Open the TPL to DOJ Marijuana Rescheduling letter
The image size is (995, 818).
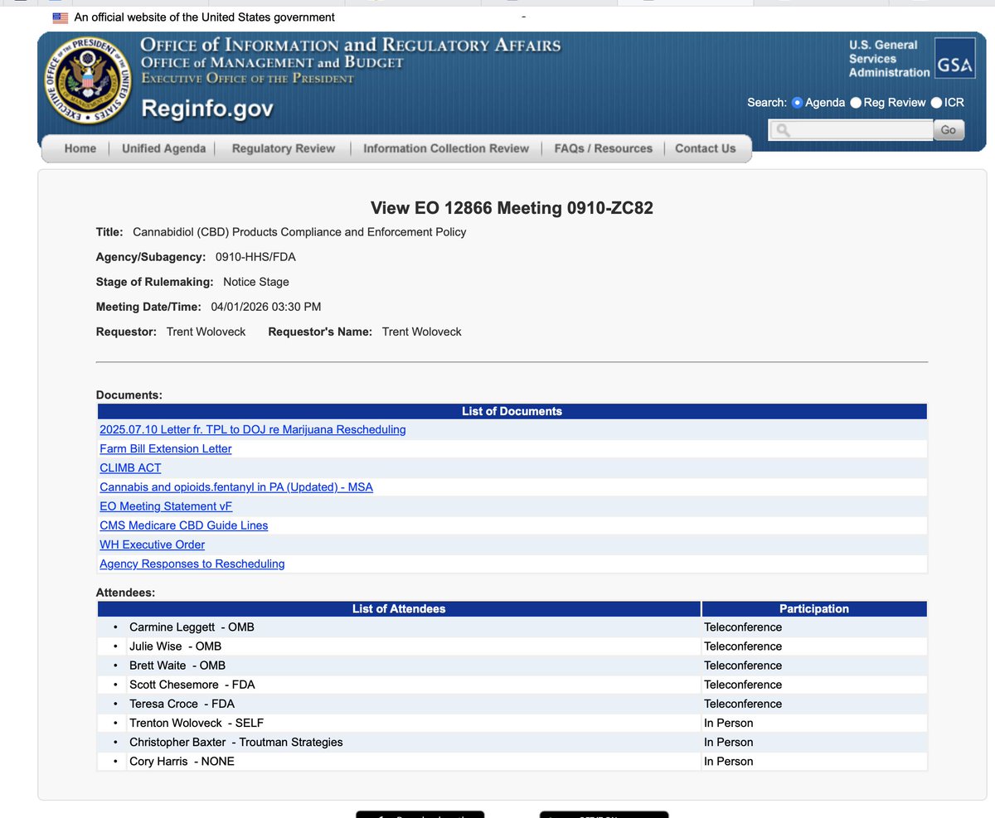point(253,429)
